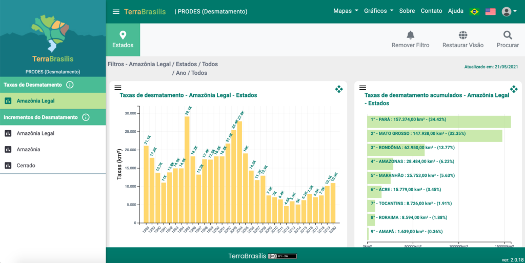The image size is (525, 263).
Task: Click the 1988 bar labeled 21.1K
Action: pyautogui.click(x=146, y=184)
